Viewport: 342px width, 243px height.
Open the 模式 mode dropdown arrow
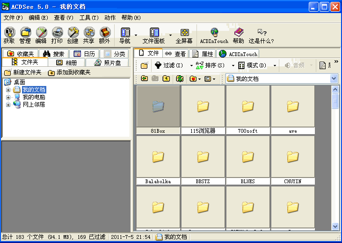point(275,65)
